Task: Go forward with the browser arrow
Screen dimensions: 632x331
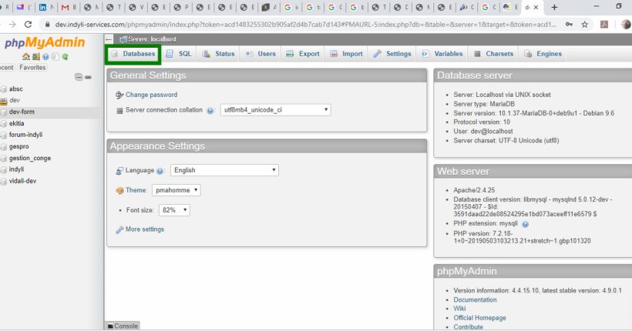Action: pos(12,24)
